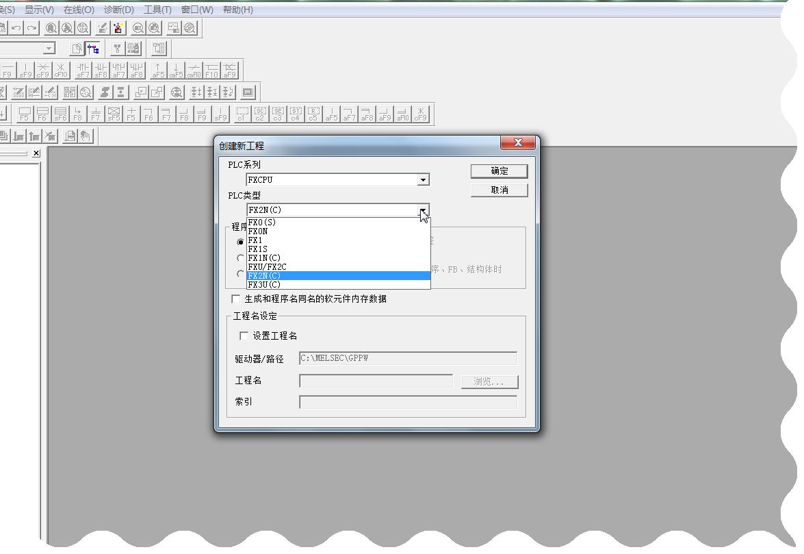This screenshot has height=554, width=804.
Task: Select FX1S in the PLC type list
Action: 258,249
